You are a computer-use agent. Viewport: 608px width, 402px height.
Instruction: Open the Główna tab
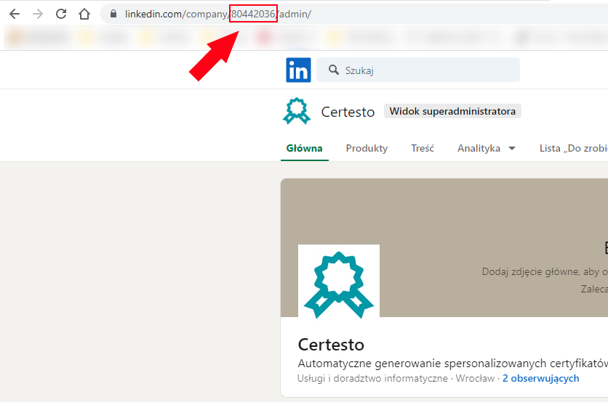pos(305,148)
